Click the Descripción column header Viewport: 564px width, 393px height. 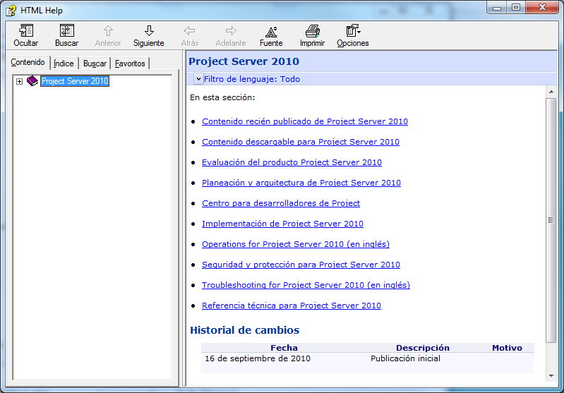(x=423, y=348)
